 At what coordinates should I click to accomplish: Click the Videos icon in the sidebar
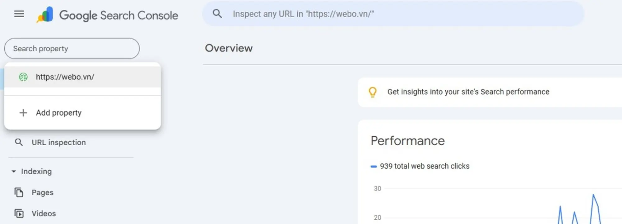(19, 213)
